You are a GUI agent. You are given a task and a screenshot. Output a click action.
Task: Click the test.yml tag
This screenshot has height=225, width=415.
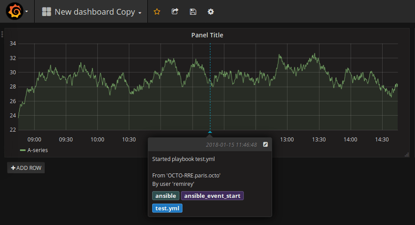click(x=167, y=208)
